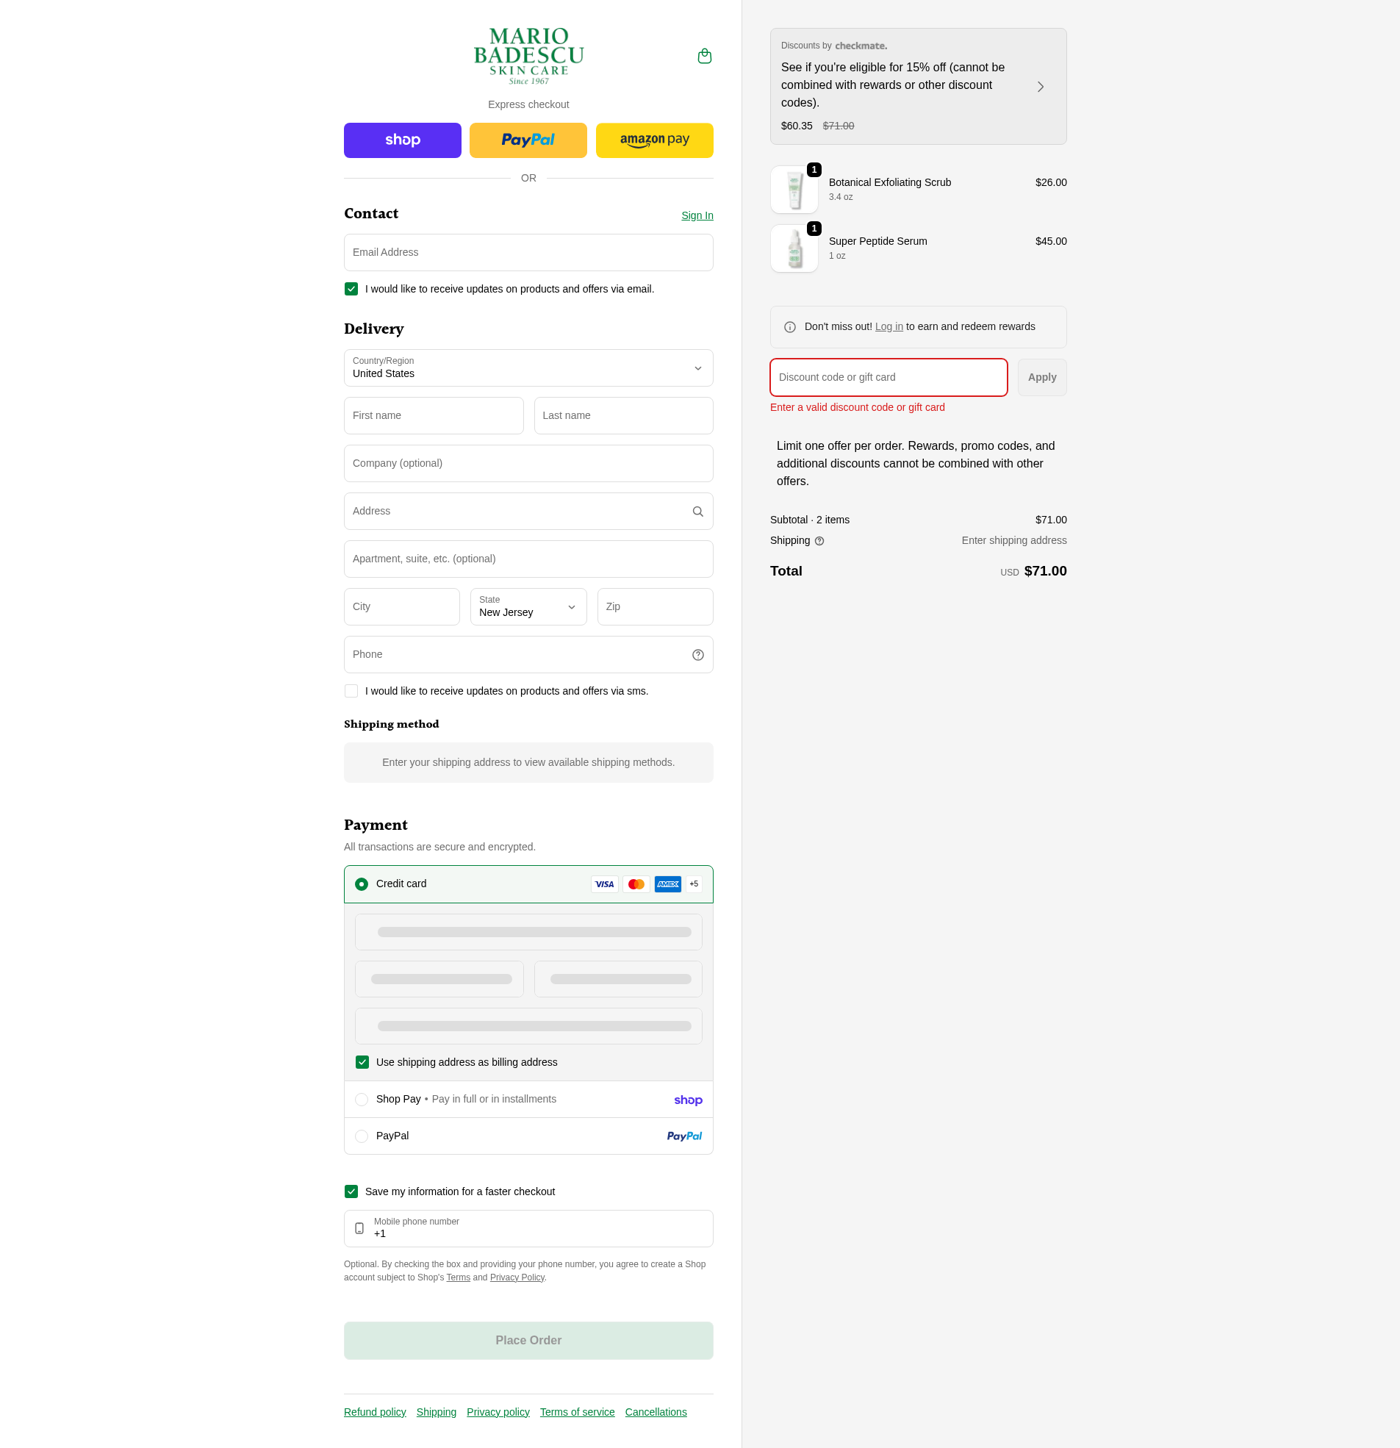Open the Refund policy link
This screenshot has height=1448, width=1400.
coord(375,1412)
